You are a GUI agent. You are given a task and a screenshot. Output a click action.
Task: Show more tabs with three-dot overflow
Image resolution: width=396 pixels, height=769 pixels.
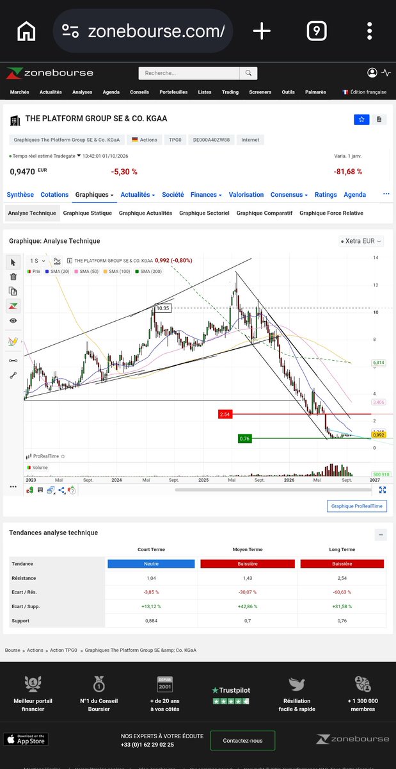pyautogui.click(x=386, y=194)
